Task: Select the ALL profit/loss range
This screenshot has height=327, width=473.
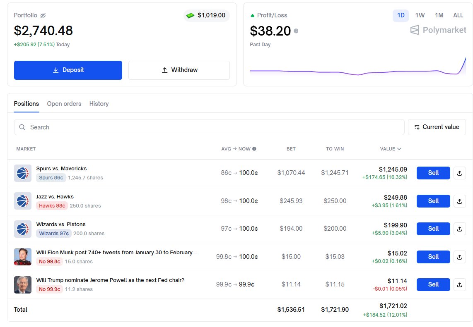Action: click(458, 15)
